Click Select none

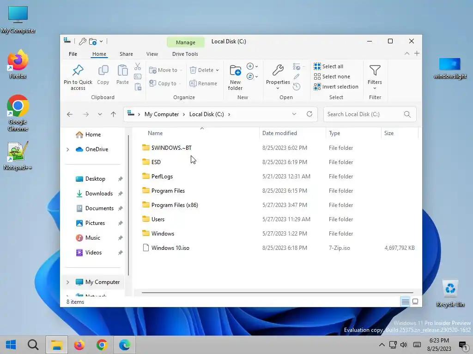coord(332,77)
